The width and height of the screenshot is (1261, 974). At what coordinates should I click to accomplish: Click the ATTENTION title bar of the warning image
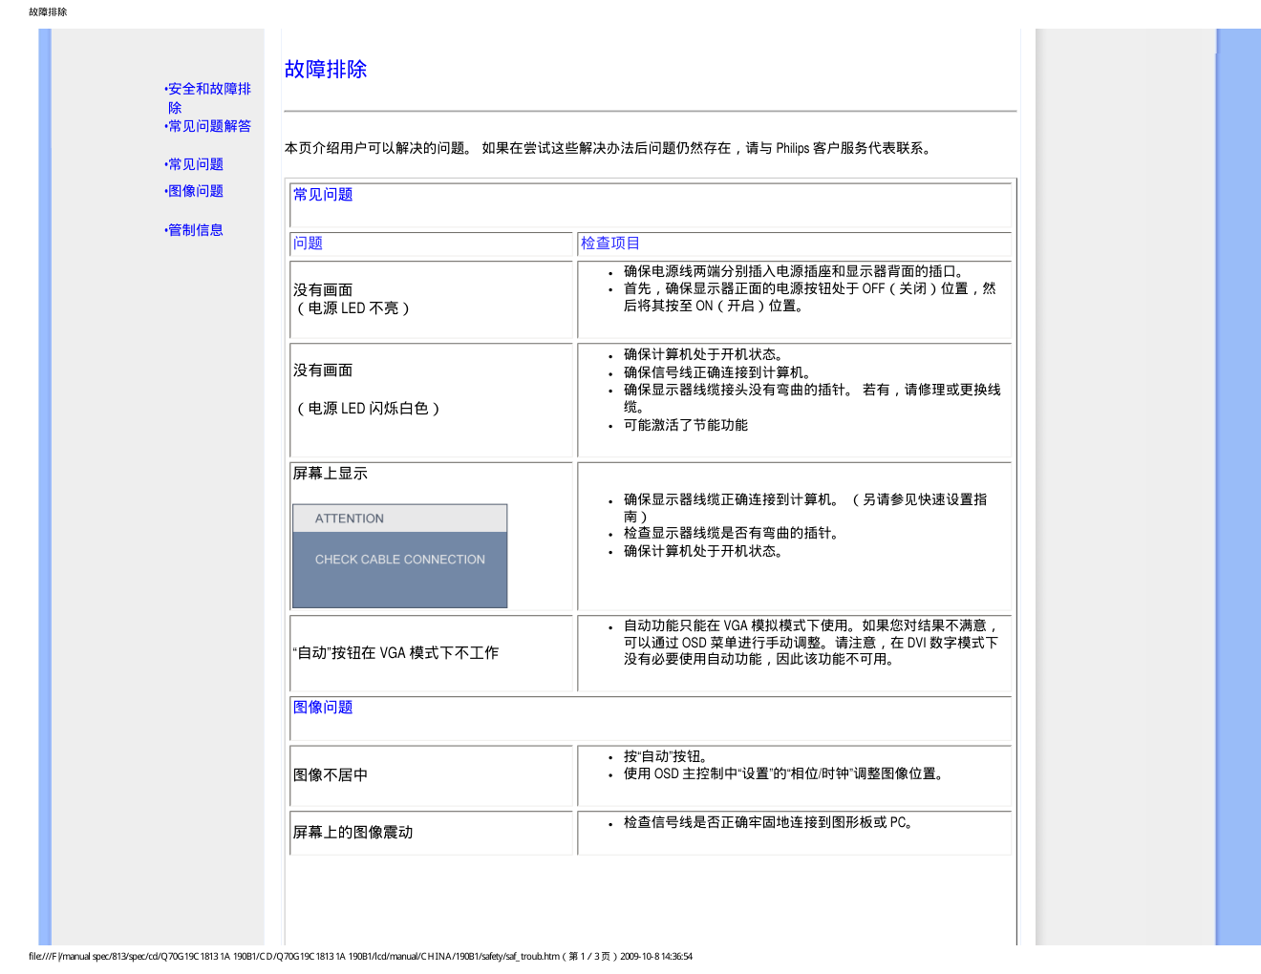[x=399, y=519]
